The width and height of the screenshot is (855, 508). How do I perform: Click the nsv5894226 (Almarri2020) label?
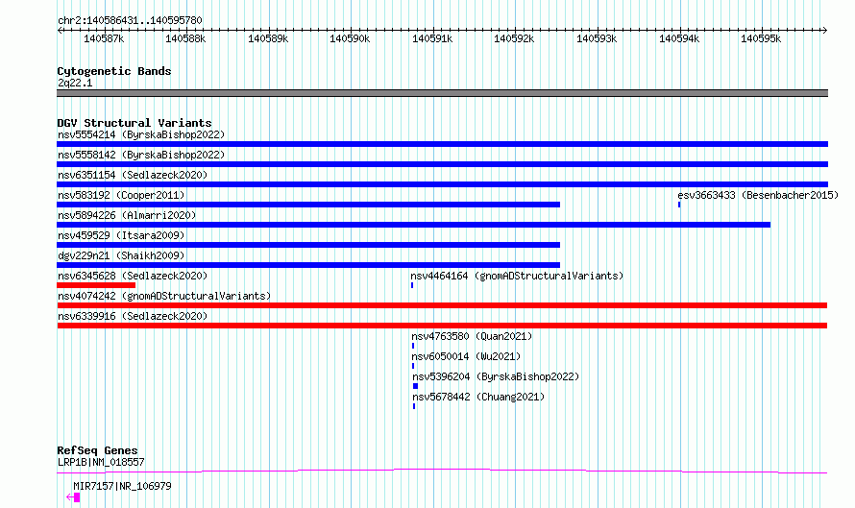pos(127,215)
